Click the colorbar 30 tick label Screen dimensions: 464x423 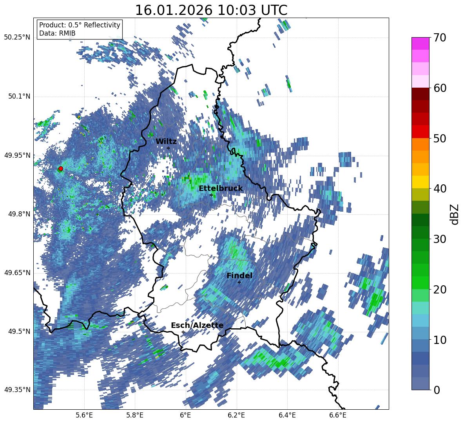(x=440, y=239)
